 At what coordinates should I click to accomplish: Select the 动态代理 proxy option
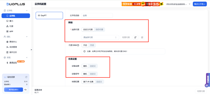pos(99,30)
